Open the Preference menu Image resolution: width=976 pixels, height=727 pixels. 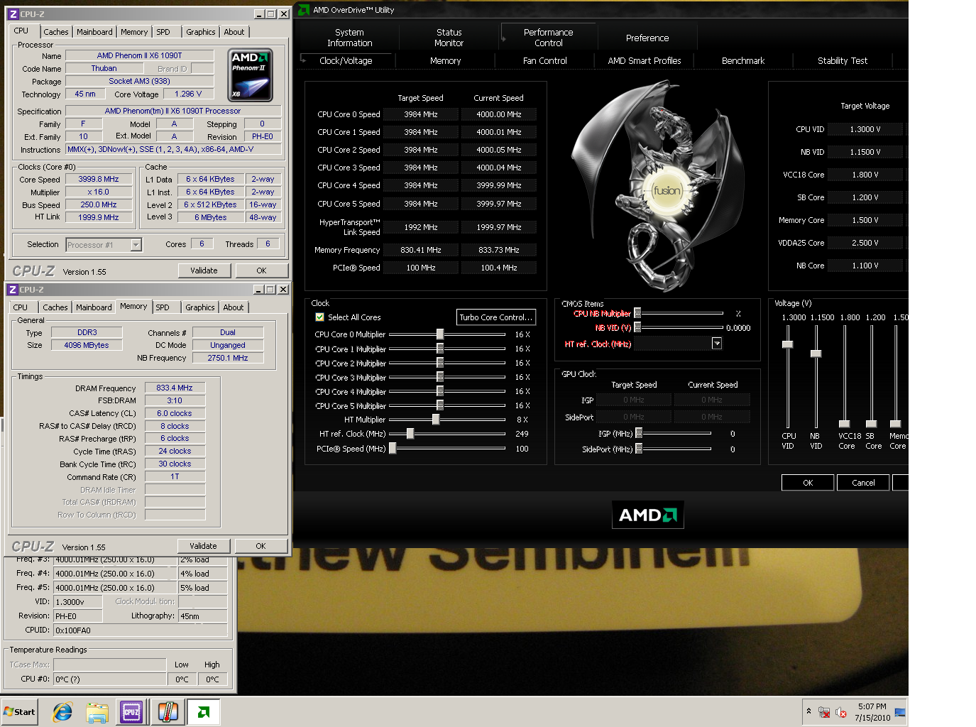tap(647, 38)
